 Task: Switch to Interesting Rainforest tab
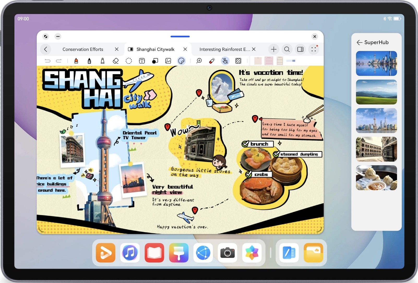coord(224,49)
